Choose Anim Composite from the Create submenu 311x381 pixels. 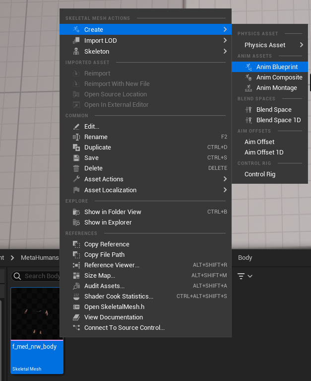coord(279,77)
